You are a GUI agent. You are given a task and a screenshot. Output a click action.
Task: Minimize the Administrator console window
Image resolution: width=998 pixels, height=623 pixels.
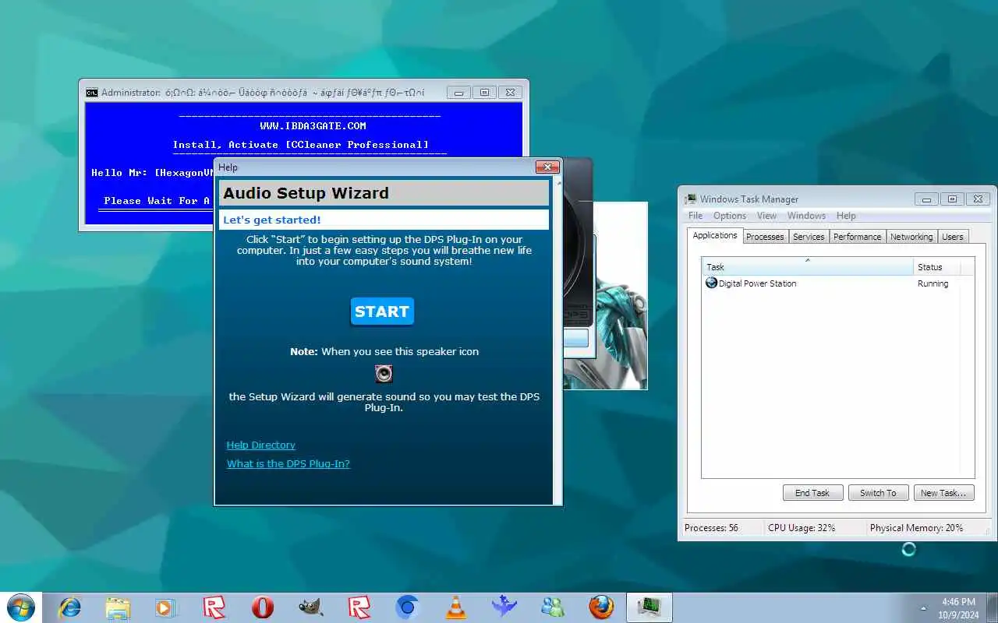[x=458, y=92]
